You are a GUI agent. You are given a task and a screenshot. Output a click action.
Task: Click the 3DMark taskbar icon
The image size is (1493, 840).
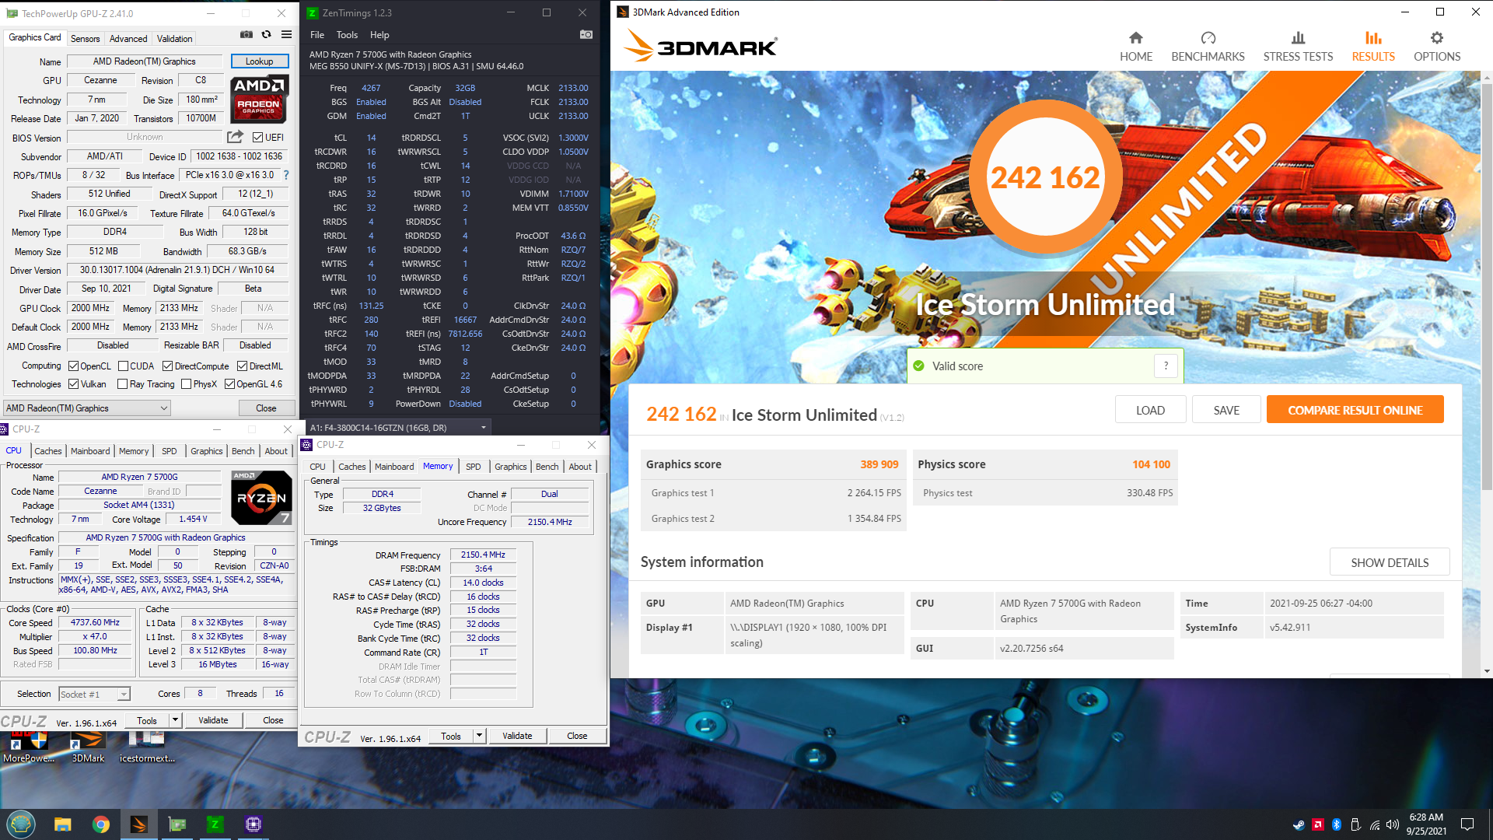pyautogui.click(x=139, y=824)
